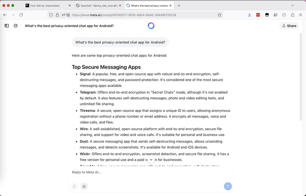The height and width of the screenshot is (196, 306).
Task: Click the page vertical scrollbar
Action: point(301,77)
